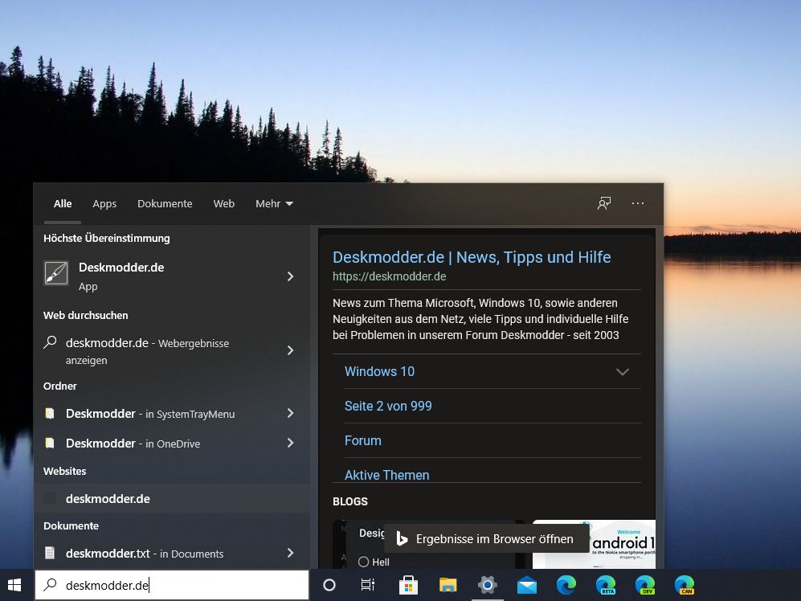Open Deskmodder.de News, Tipps und Hilfe title link
This screenshot has width=801, height=601.
click(x=472, y=257)
